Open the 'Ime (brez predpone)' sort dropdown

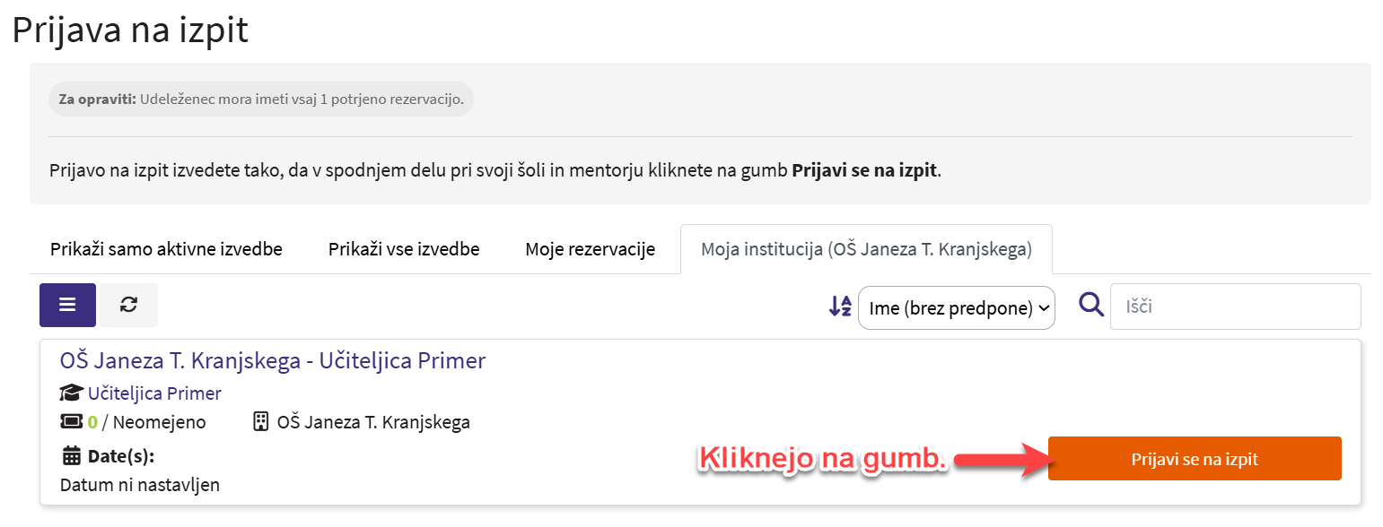[x=956, y=308]
